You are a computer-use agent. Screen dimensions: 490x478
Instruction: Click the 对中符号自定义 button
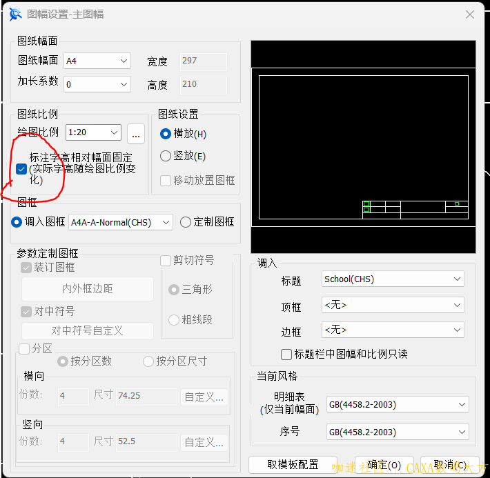88,331
